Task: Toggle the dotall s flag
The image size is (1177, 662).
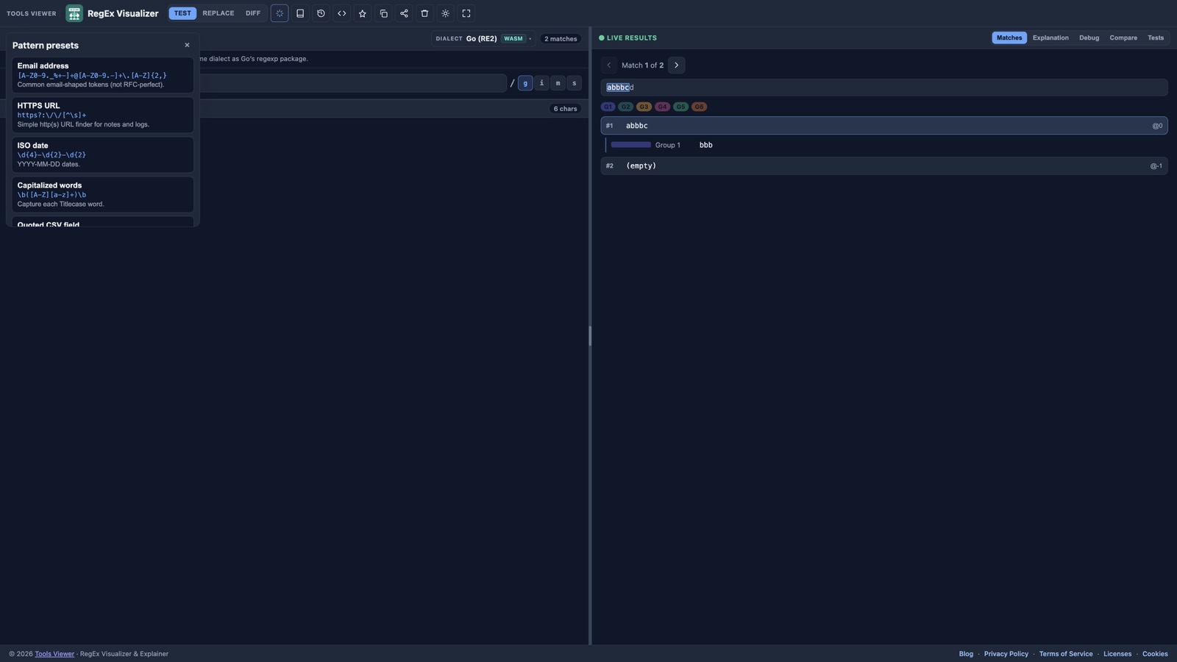Action: point(575,83)
